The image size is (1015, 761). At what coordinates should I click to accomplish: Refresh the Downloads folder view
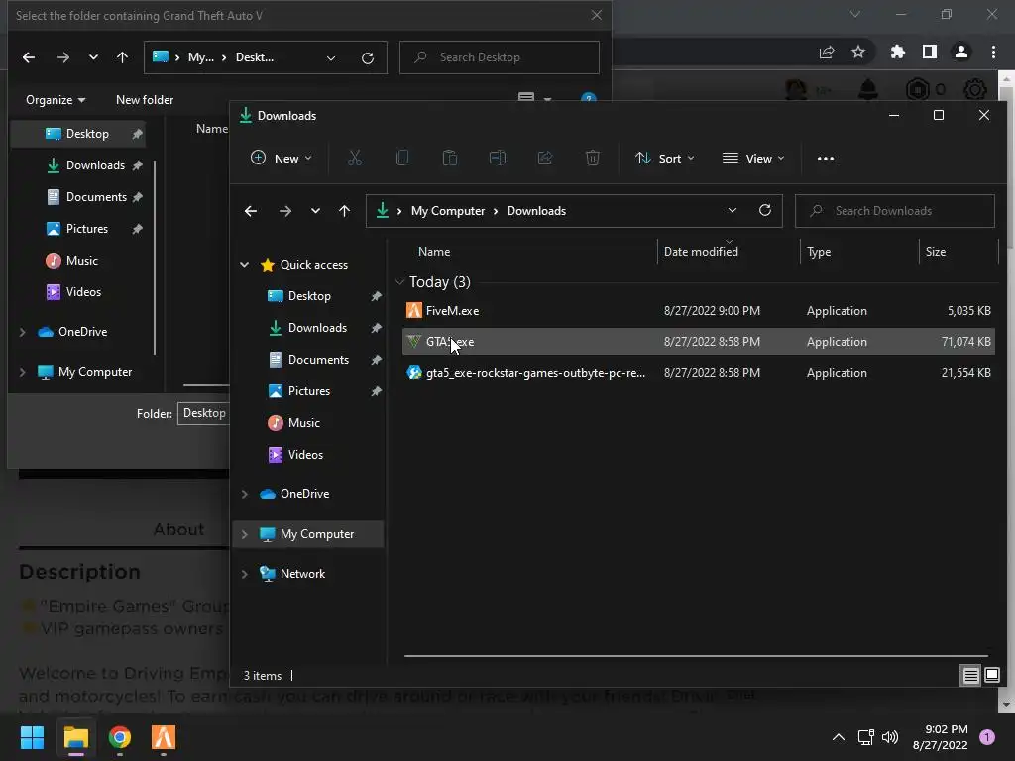(x=765, y=210)
